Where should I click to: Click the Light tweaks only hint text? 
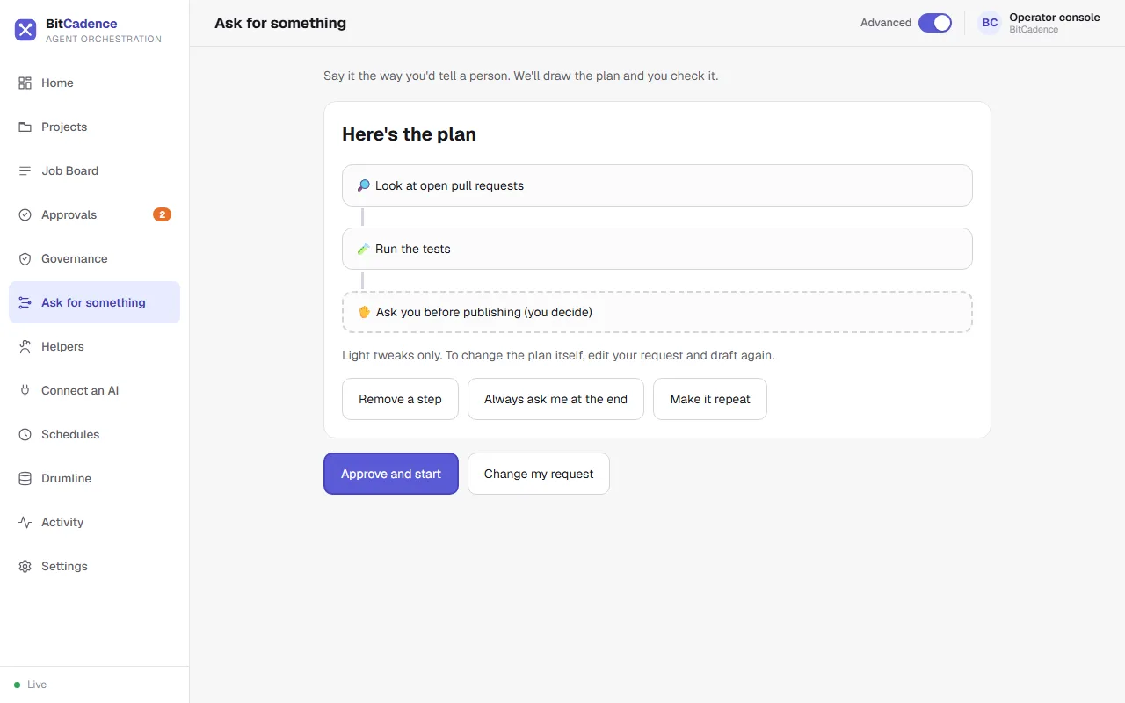(x=558, y=356)
